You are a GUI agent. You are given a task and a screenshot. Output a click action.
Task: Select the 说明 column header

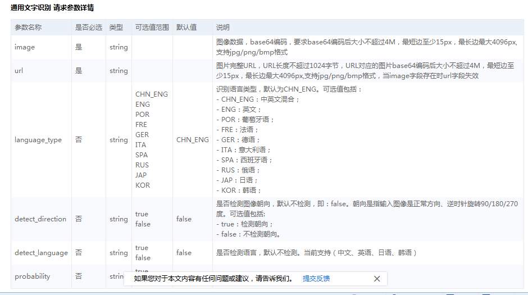[x=222, y=28]
